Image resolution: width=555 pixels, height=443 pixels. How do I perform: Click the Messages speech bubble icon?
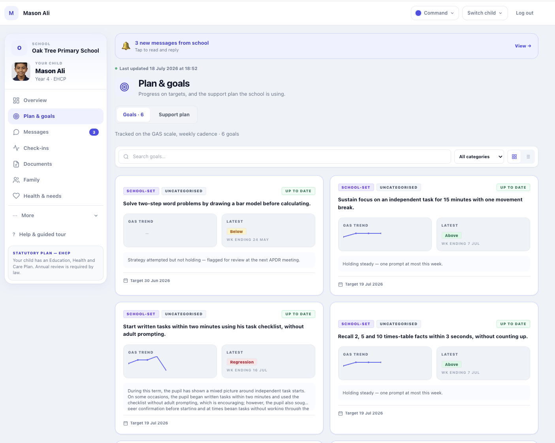coord(16,132)
